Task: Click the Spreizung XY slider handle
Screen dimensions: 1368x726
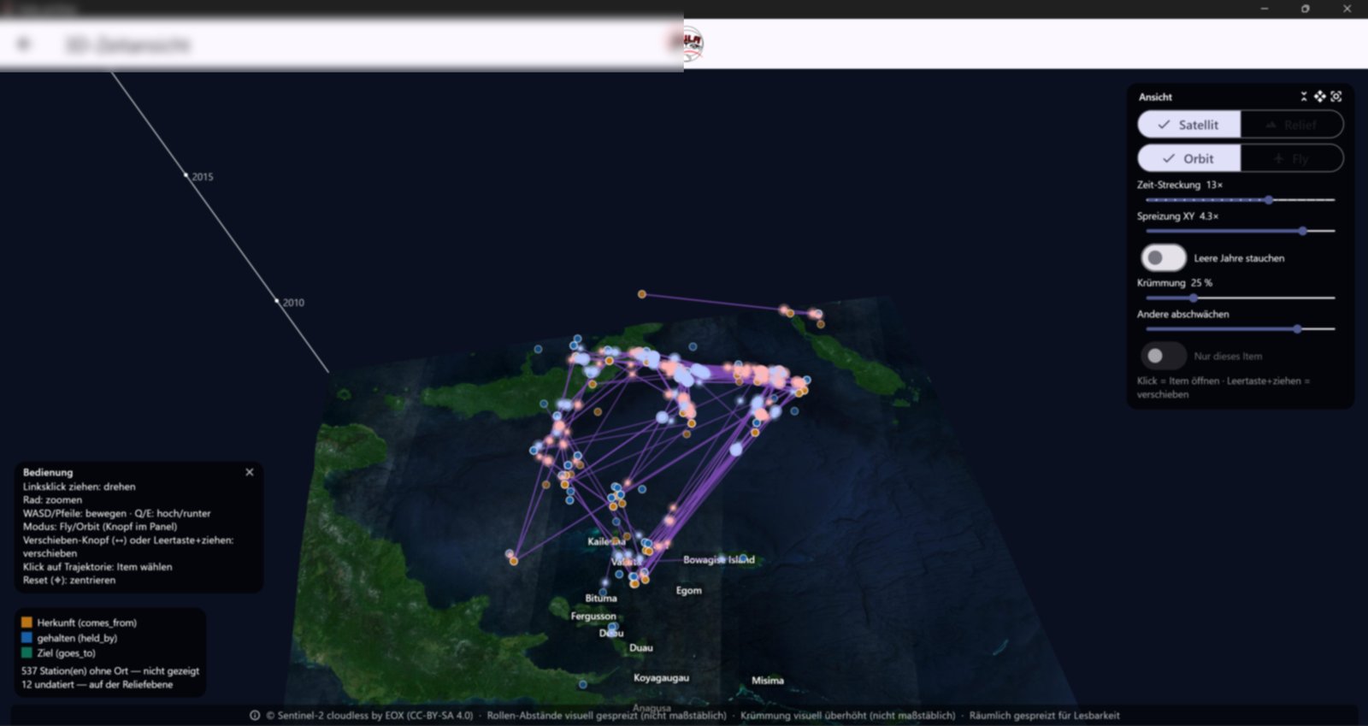Action: pos(1303,231)
